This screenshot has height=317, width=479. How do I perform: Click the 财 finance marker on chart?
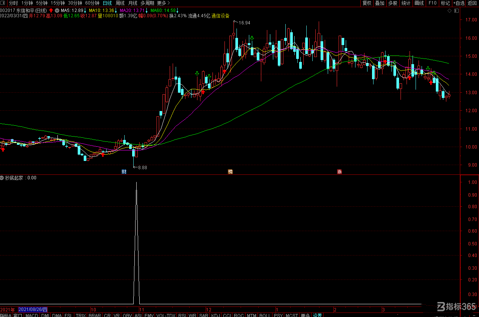pos(124,172)
